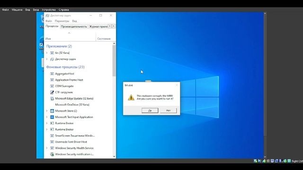Open the VirtualBox Справка menu

pyautogui.click(x=64, y=9)
